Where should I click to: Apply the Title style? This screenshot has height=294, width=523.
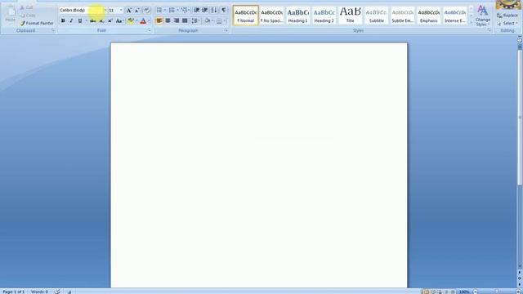[x=351, y=16]
